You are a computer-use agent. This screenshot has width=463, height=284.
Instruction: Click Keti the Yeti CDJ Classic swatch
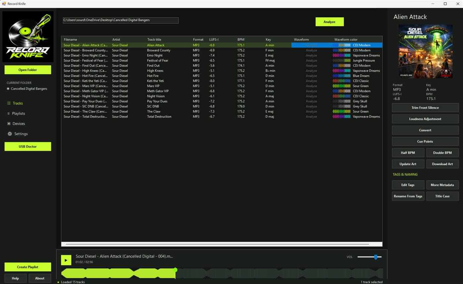pos(342,81)
